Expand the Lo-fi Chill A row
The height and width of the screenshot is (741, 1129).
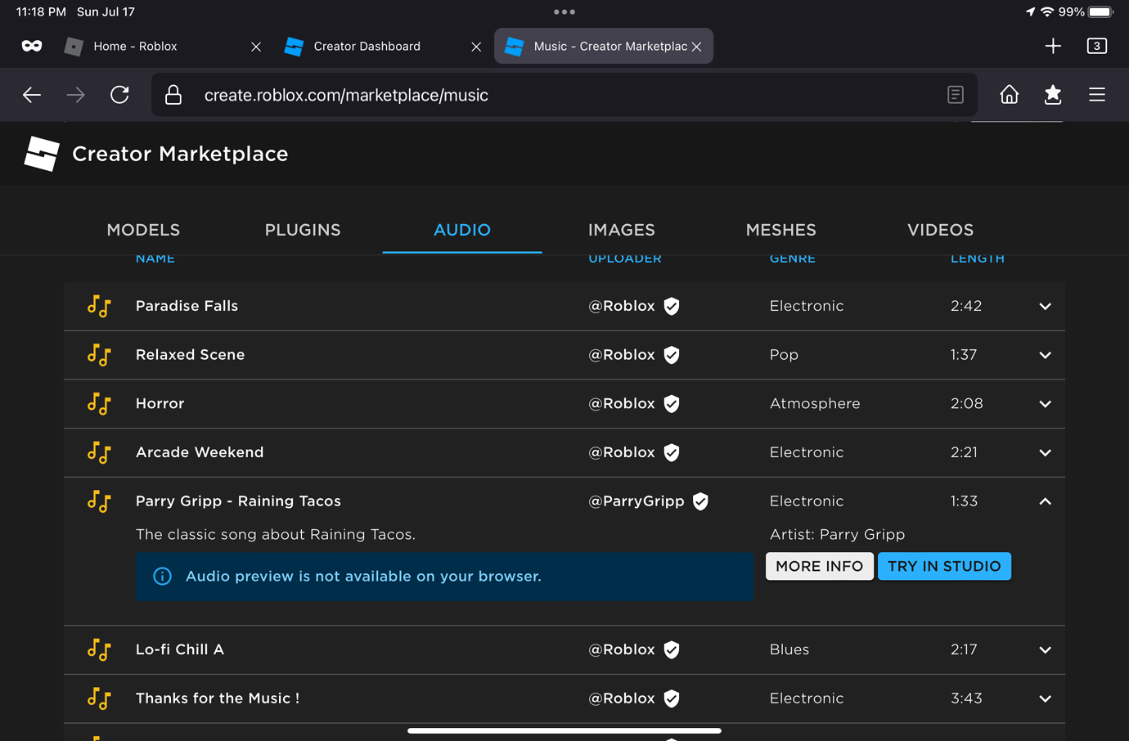coord(1045,649)
